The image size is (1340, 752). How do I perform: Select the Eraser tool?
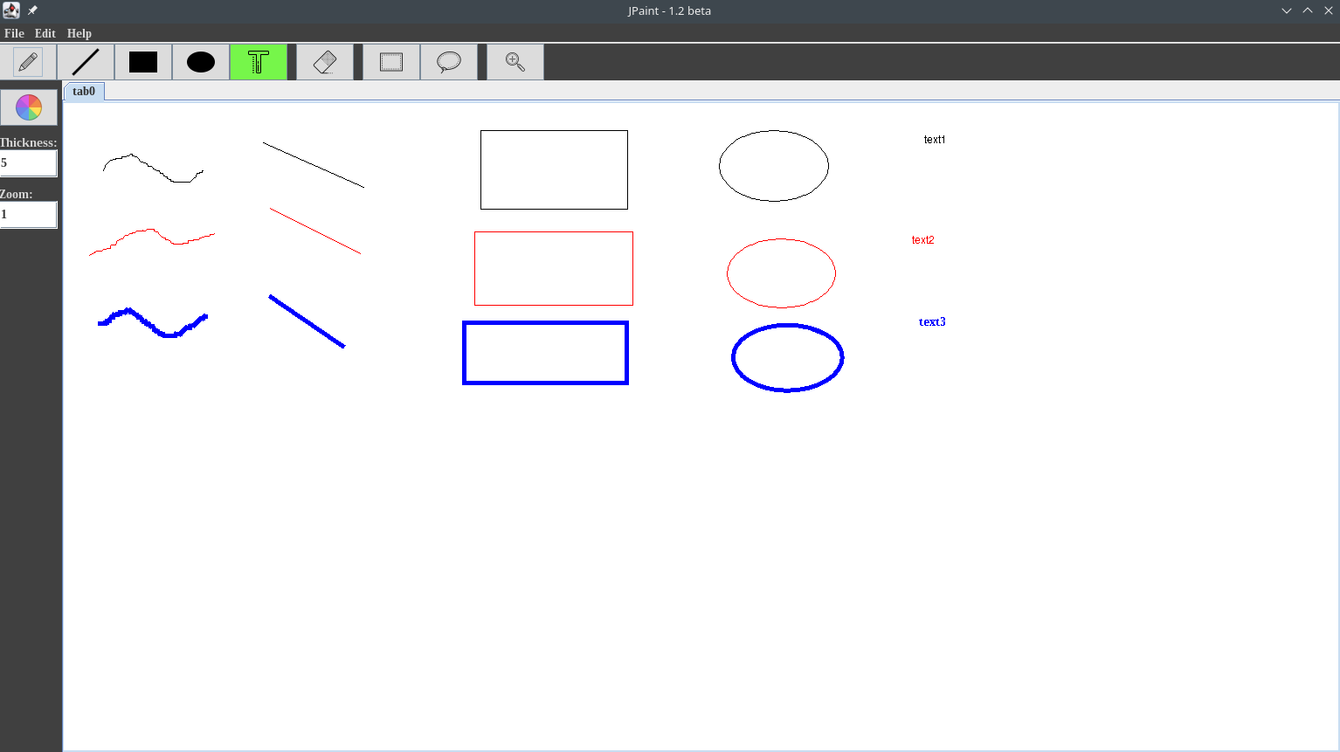coord(325,62)
